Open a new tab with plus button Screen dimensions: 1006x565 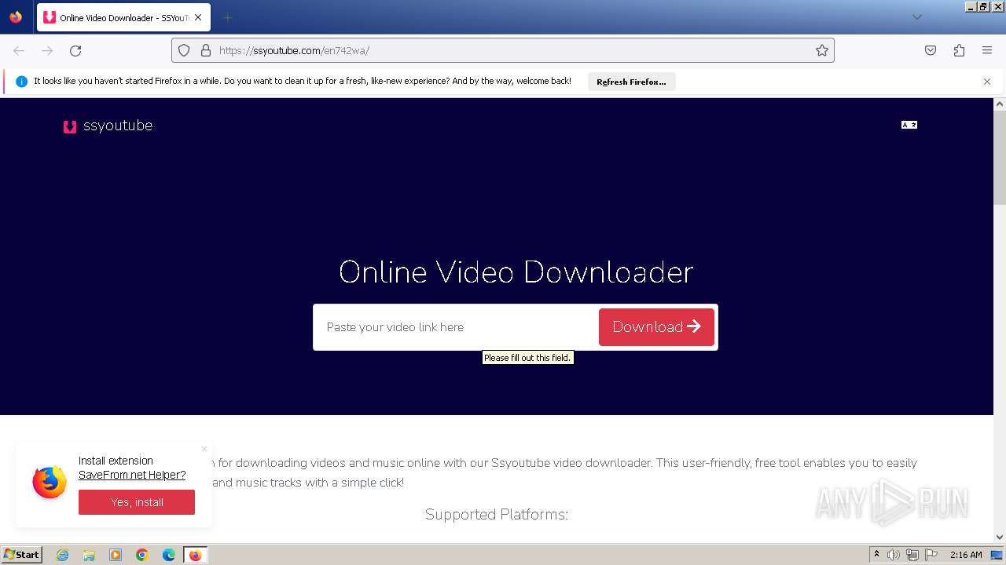(x=227, y=17)
